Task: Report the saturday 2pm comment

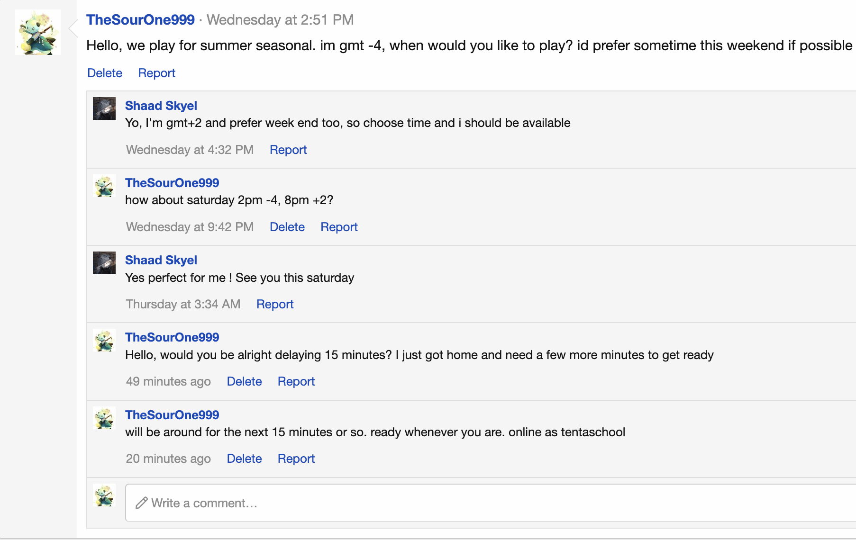Action: tap(339, 227)
